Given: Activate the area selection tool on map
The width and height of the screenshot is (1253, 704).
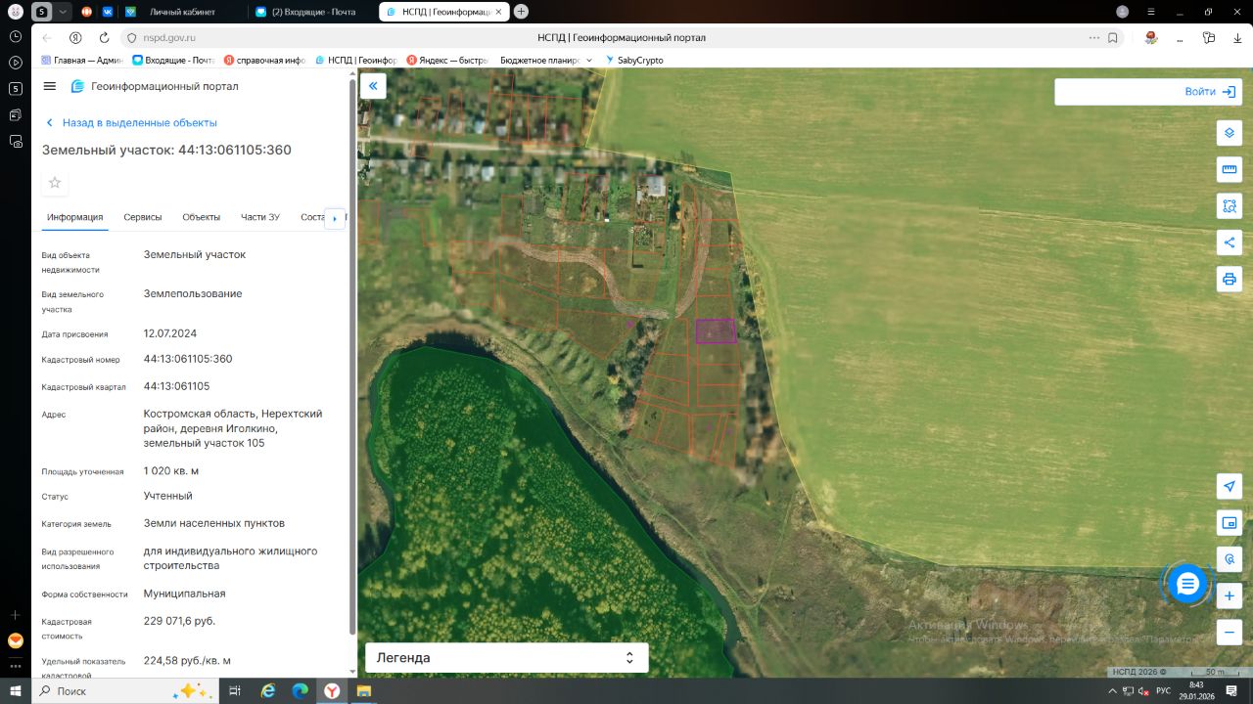Looking at the screenshot, I should point(1230,206).
